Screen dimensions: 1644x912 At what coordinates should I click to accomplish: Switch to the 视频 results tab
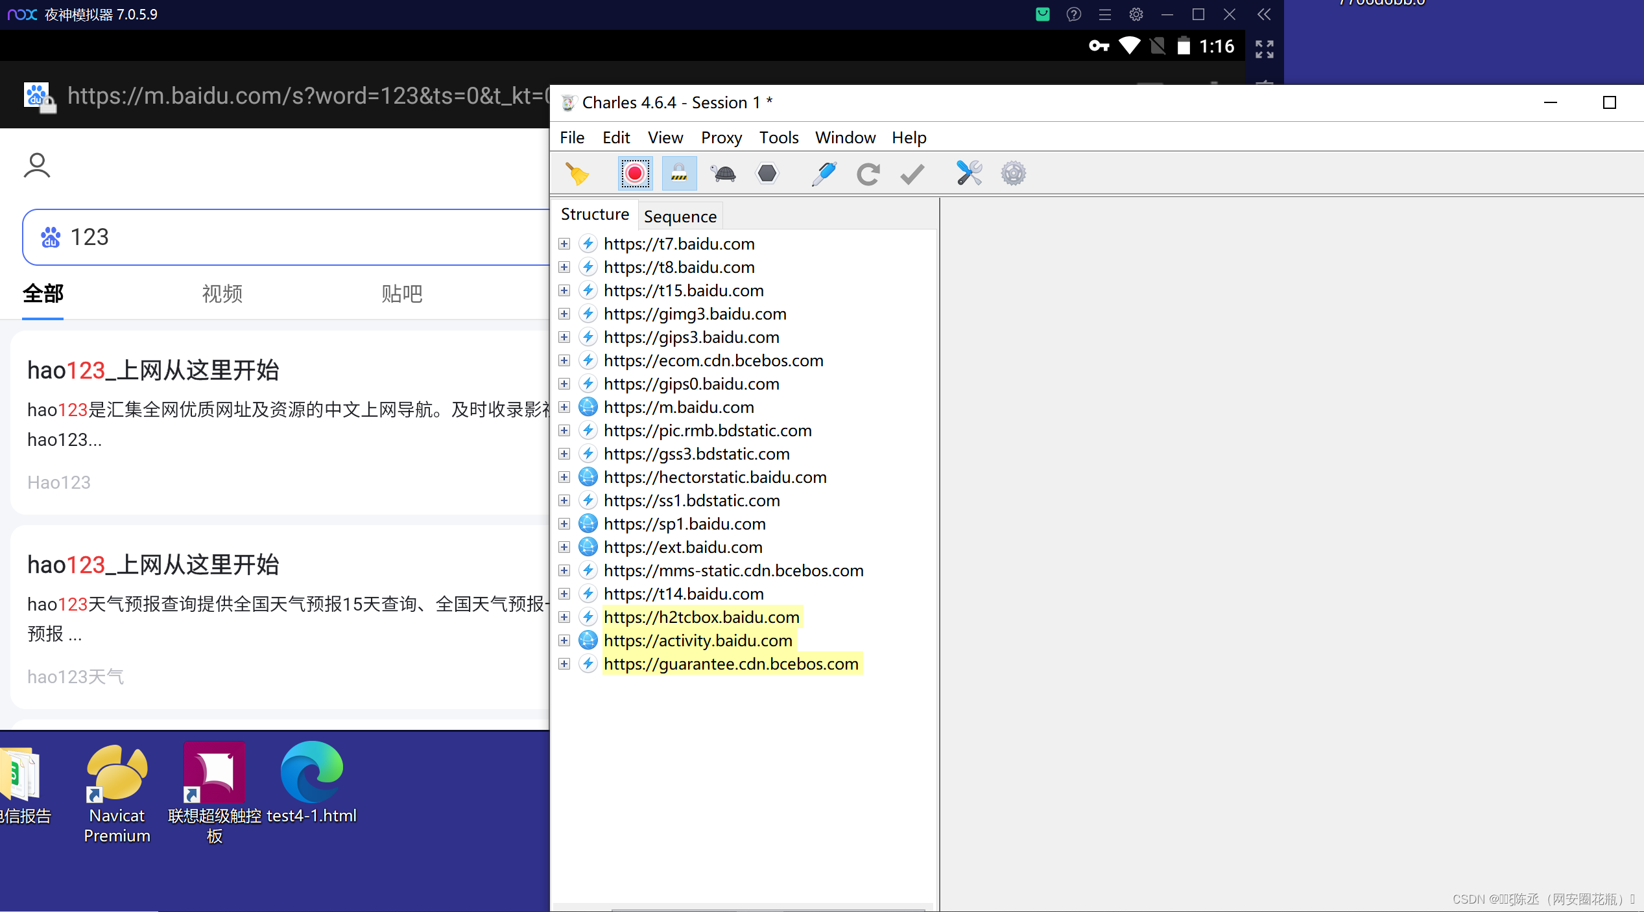(222, 294)
